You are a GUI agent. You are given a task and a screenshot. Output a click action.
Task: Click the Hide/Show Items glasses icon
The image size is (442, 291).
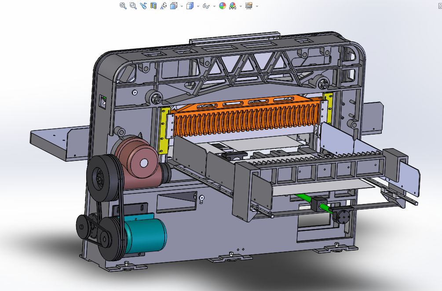click(206, 6)
